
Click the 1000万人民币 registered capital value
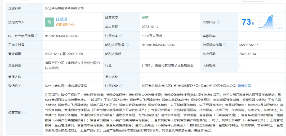(152, 36)
